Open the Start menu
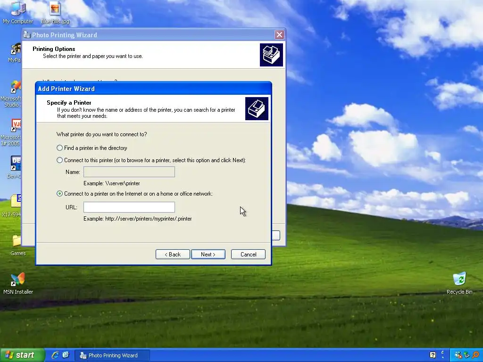The width and height of the screenshot is (483, 362). click(22, 355)
